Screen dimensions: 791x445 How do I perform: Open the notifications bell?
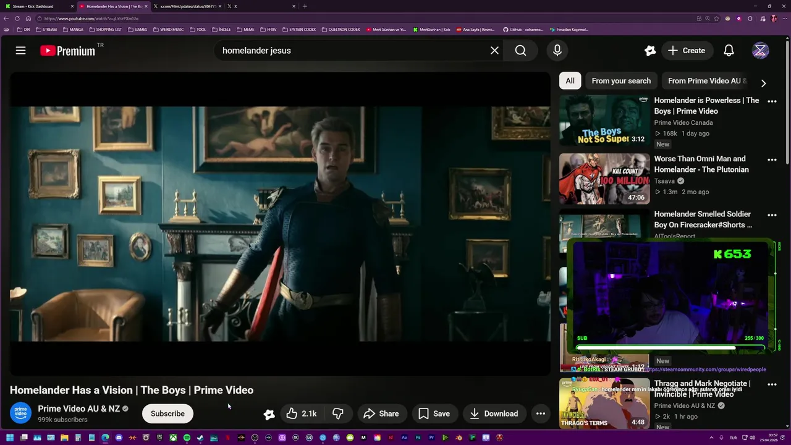(x=729, y=51)
